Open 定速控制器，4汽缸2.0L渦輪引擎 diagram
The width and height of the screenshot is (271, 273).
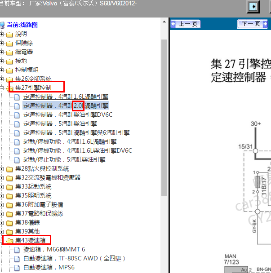pyautogui.click(x=66, y=106)
